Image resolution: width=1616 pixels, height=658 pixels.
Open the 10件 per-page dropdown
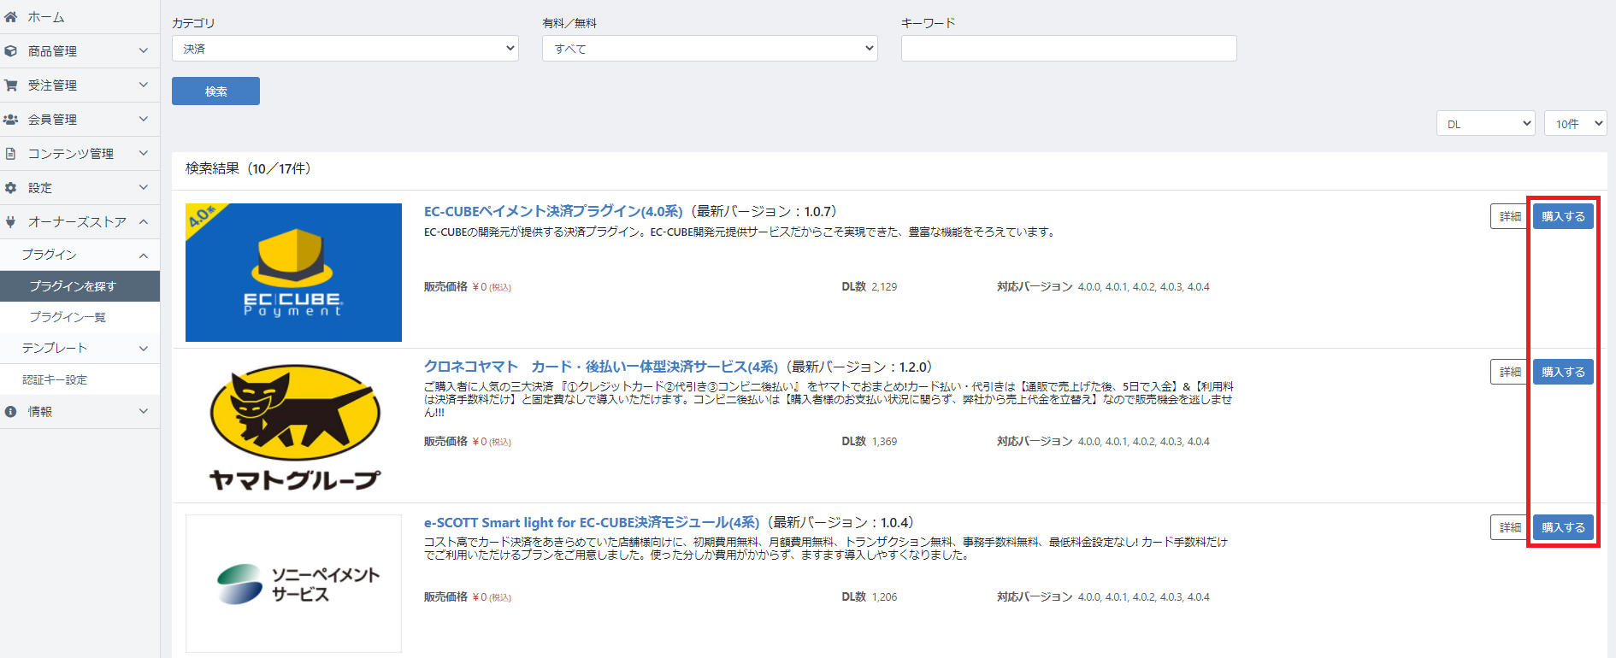click(x=1576, y=124)
